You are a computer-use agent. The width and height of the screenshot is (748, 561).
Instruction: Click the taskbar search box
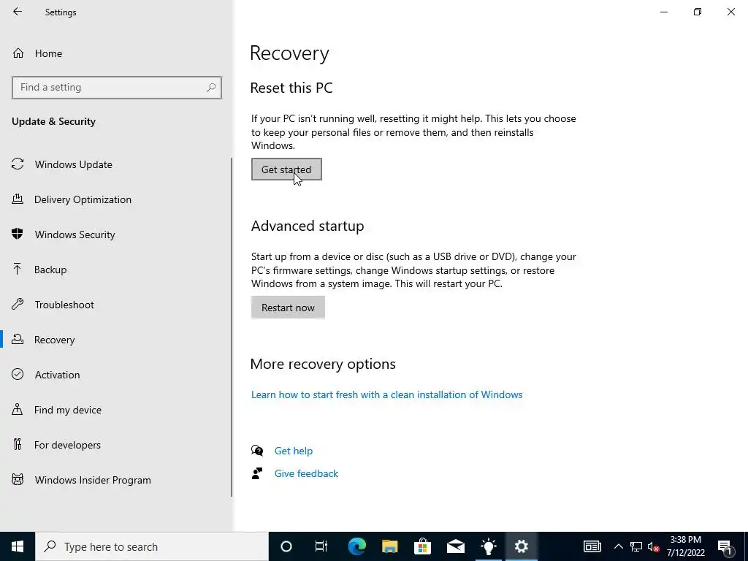coord(152,546)
